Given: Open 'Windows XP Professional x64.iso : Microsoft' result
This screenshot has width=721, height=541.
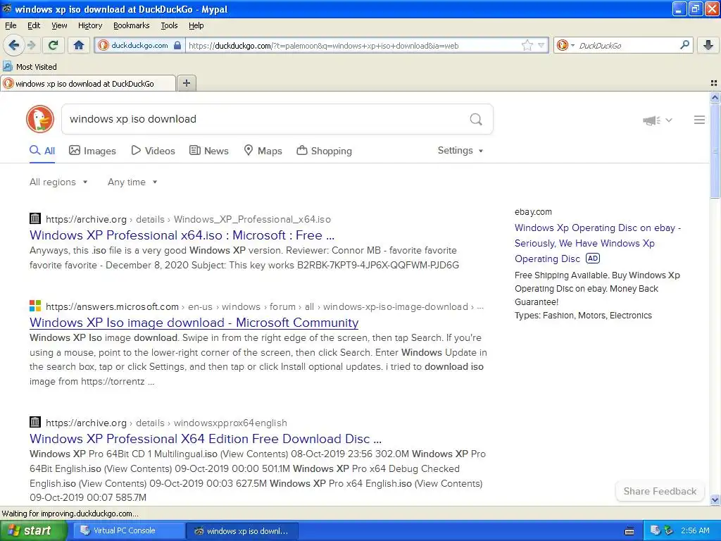Looking at the screenshot, I should point(182,235).
